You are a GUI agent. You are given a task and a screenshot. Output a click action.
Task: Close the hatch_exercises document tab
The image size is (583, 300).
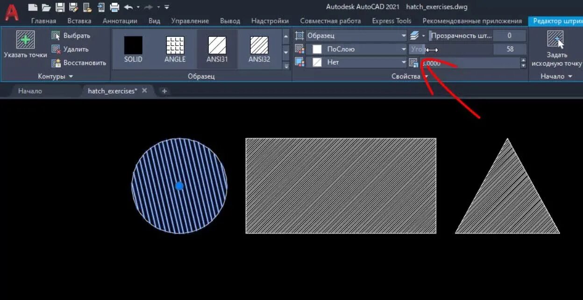coord(144,91)
